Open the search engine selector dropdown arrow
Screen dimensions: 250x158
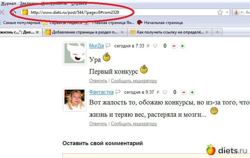tap(241, 12)
